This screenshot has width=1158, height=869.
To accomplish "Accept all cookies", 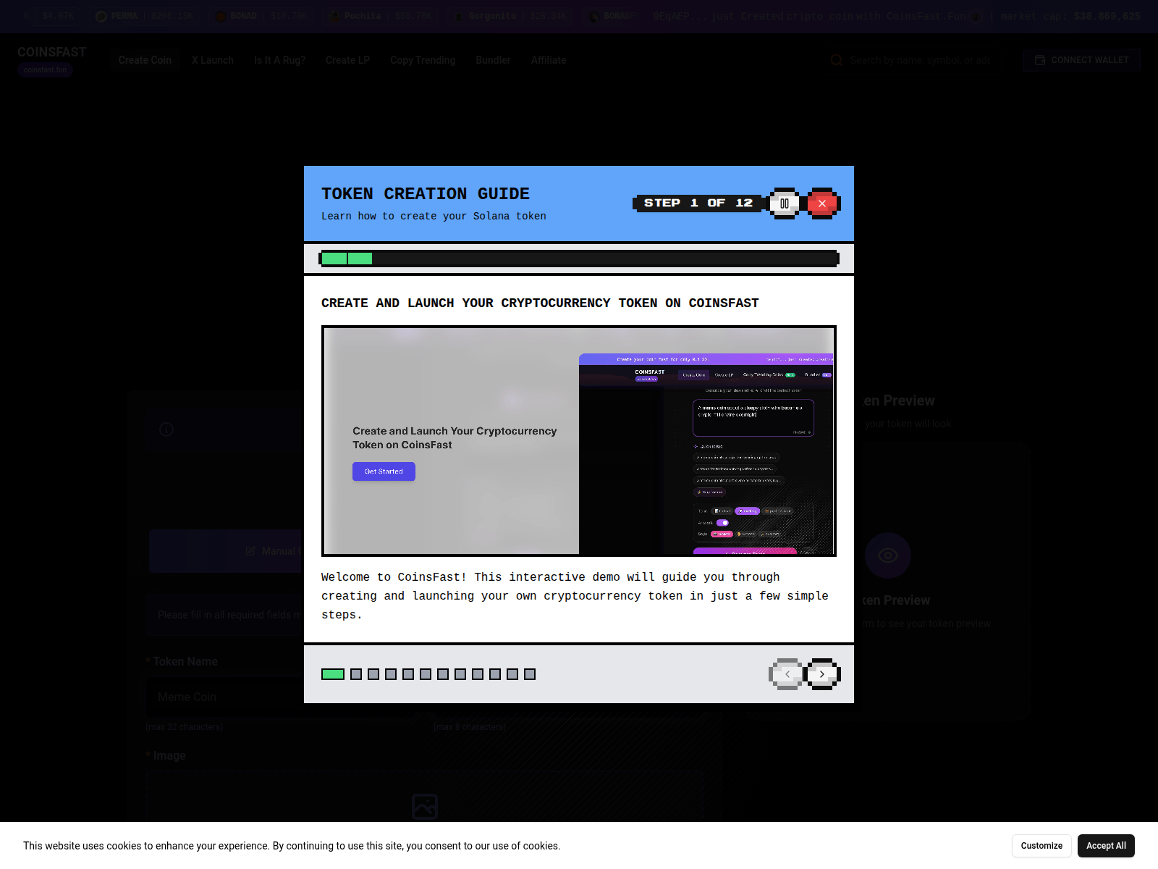I will pos(1106,846).
